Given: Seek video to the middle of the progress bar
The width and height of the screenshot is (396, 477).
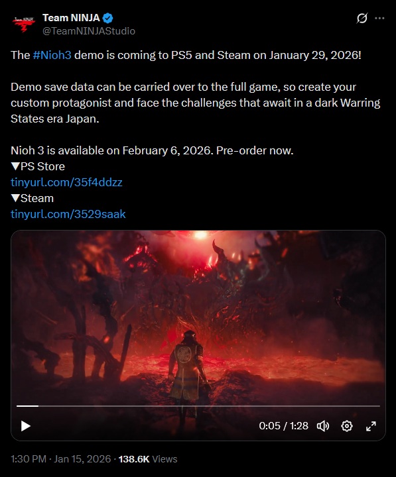Looking at the screenshot, I should (x=198, y=406).
